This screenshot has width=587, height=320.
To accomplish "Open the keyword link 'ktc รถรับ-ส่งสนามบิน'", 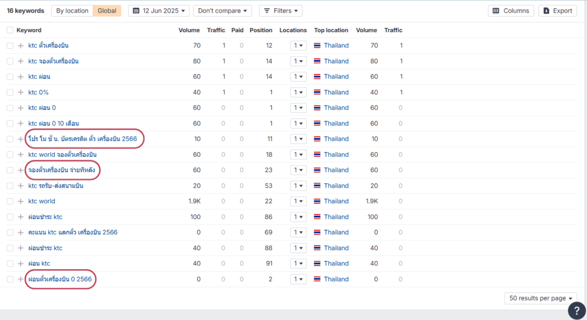I will click(x=56, y=186).
